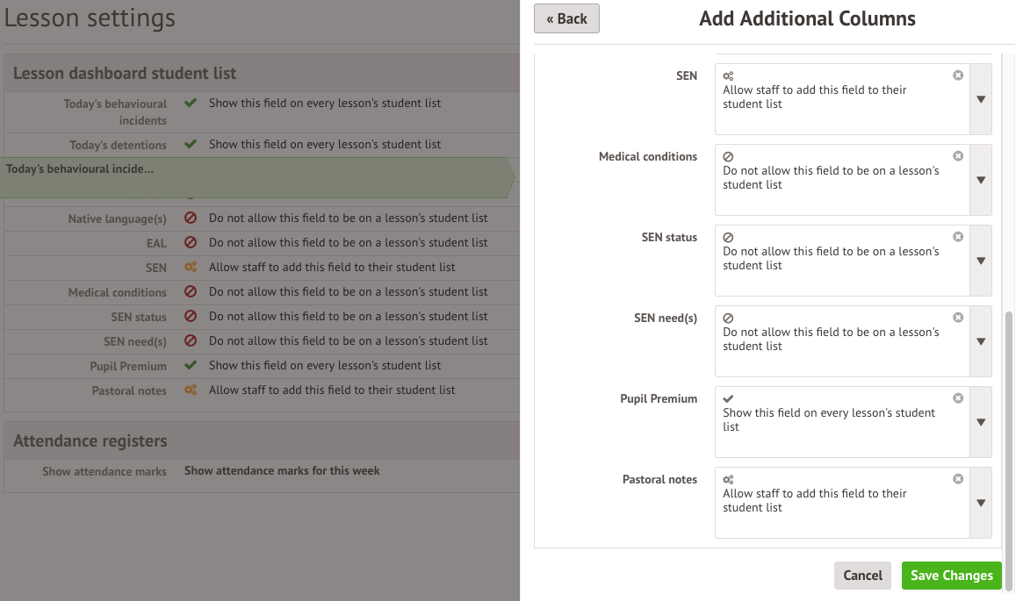Click the cogs icon in Pastoral notes dropdown
Viewport: 1023px width, 601px height.
[x=728, y=480]
